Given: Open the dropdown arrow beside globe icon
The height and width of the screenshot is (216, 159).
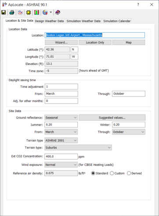Looking at the screenshot, I should [51, 12].
